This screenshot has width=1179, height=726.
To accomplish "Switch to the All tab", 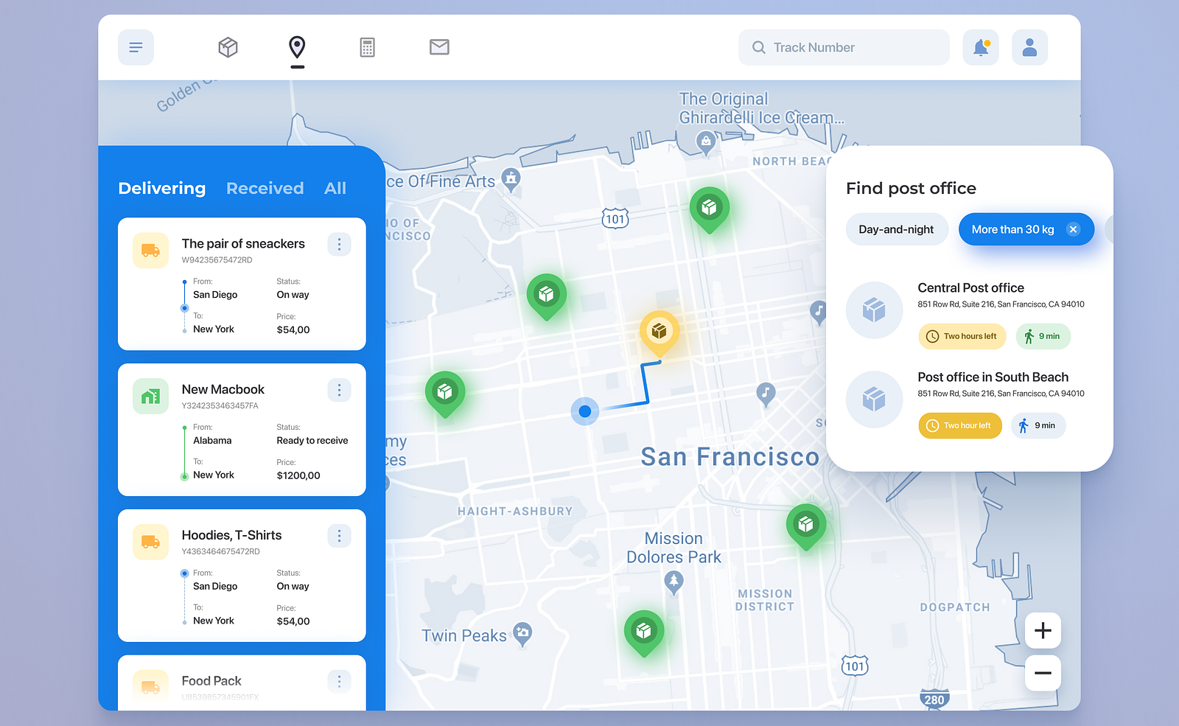I will pyautogui.click(x=335, y=188).
